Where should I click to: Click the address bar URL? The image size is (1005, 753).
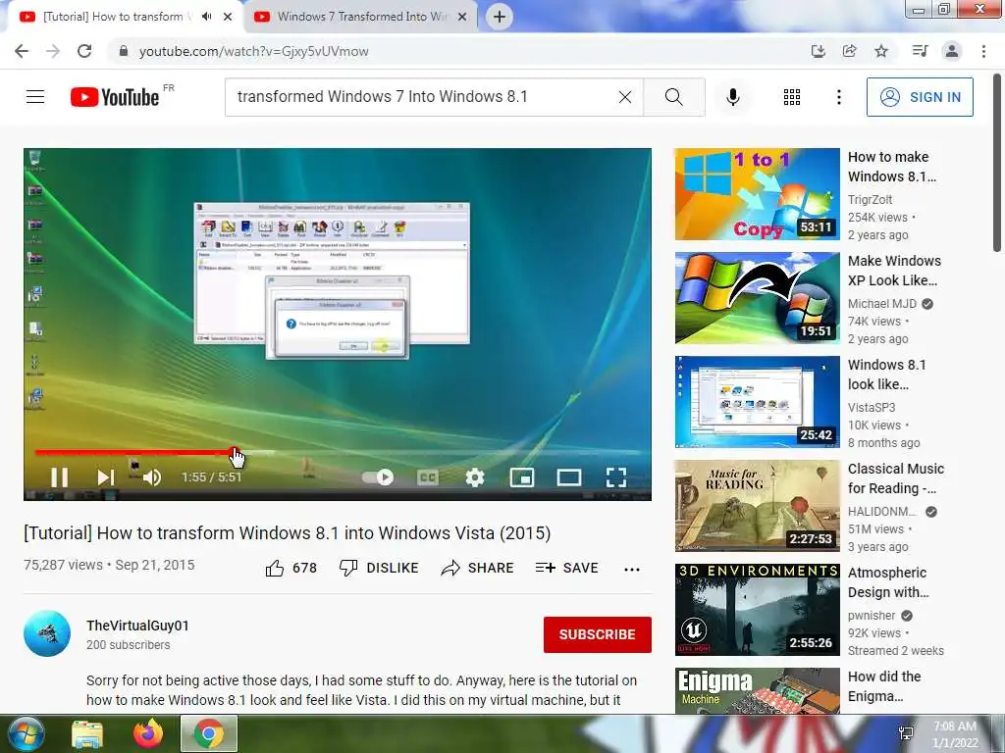[254, 51]
